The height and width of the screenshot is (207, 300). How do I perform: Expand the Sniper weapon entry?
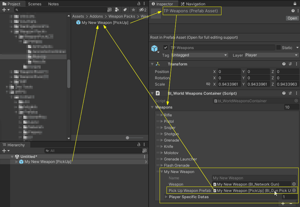[162, 128]
